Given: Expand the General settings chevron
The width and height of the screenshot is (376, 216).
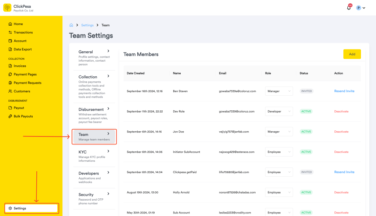Looking at the screenshot, I should tap(108, 51).
